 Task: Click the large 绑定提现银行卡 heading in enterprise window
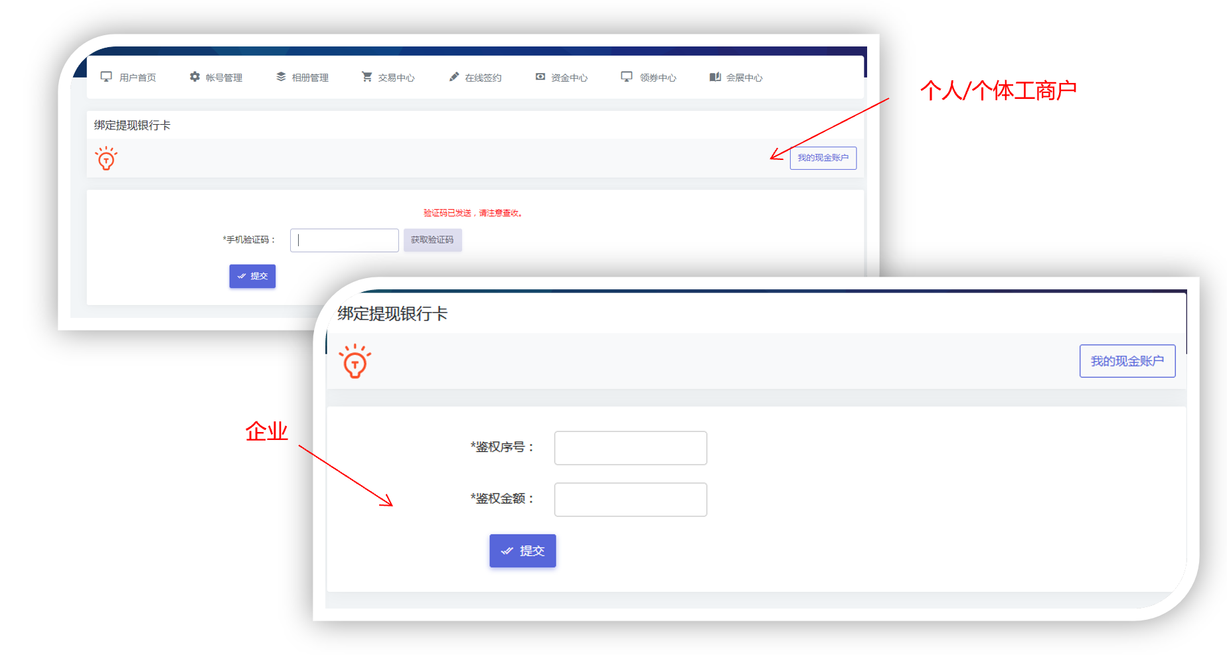(x=392, y=314)
